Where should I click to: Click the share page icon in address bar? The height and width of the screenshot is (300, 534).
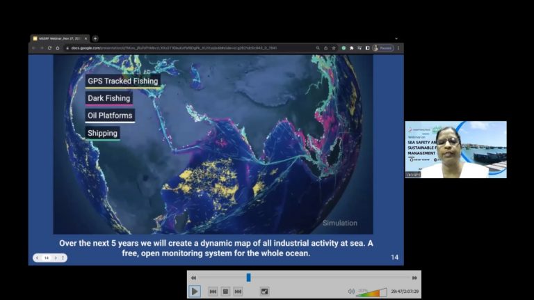pyautogui.click(x=325, y=48)
